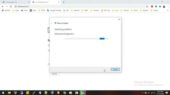
Task: Open the Google Translate bookmark
Action: pyautogui.click(x=54, y=11)
